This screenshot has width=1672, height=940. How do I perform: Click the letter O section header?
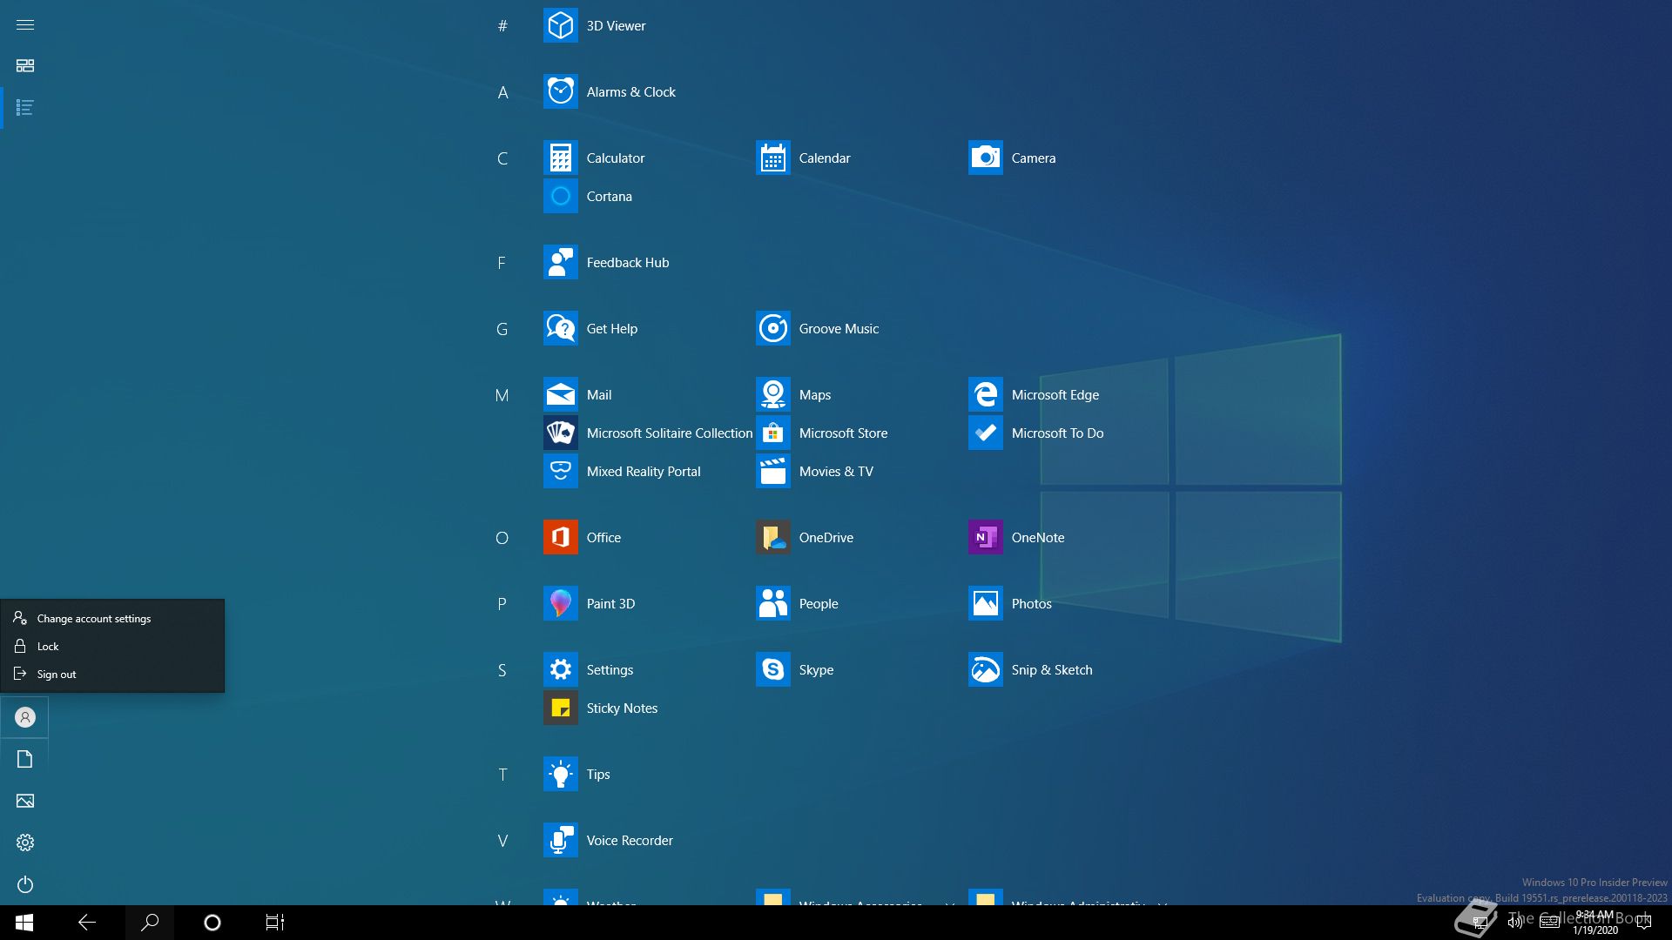click(x=502, y=538)
